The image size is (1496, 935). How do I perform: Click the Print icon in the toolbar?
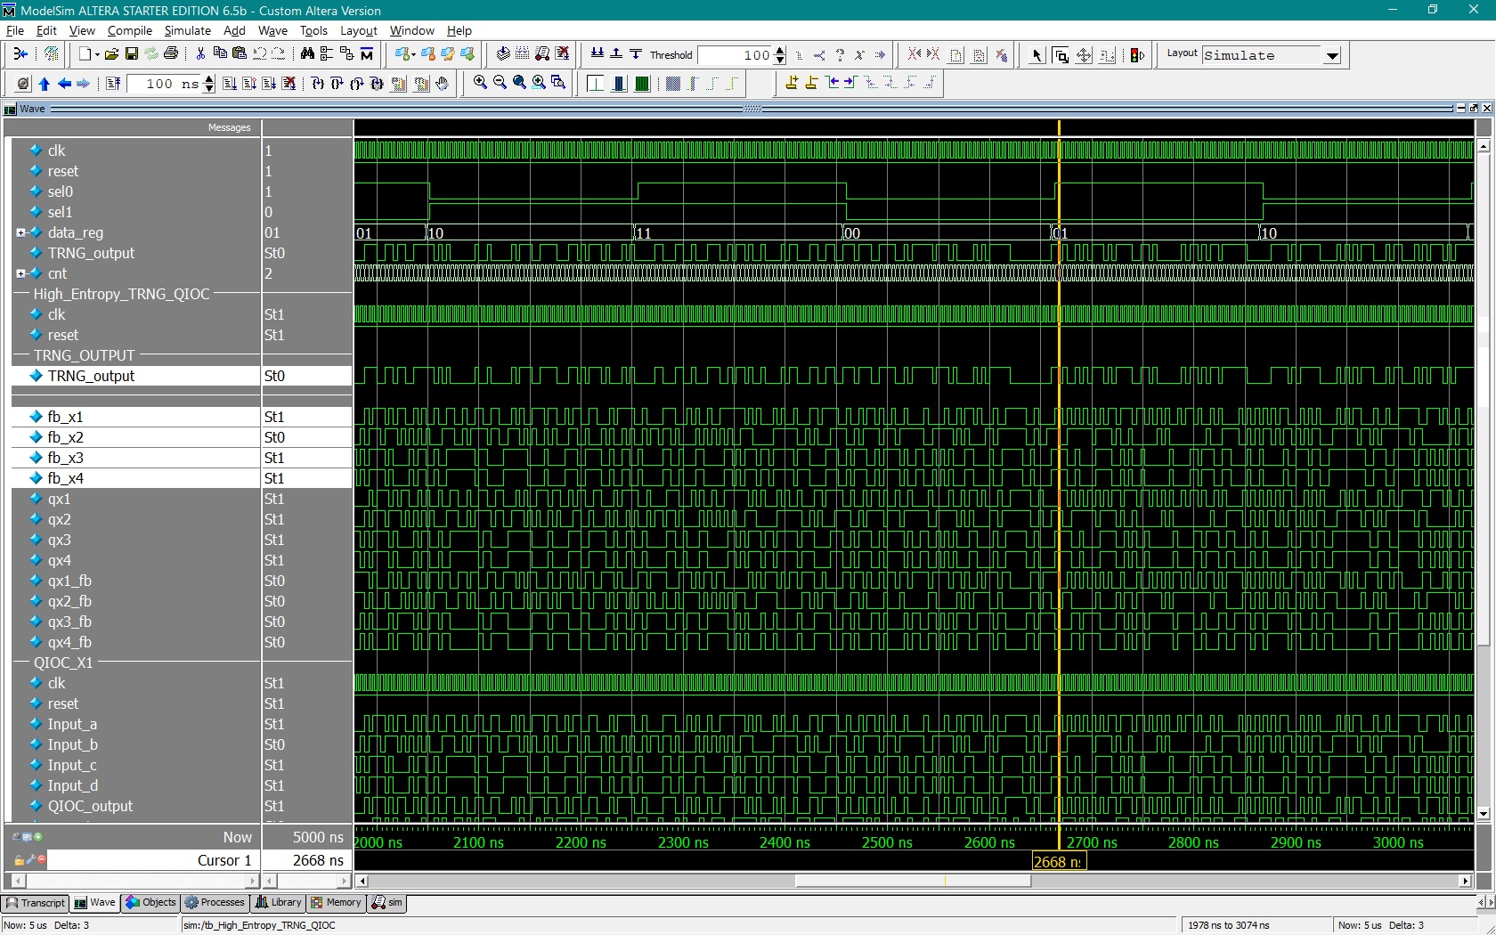click(x=171, y=54)
